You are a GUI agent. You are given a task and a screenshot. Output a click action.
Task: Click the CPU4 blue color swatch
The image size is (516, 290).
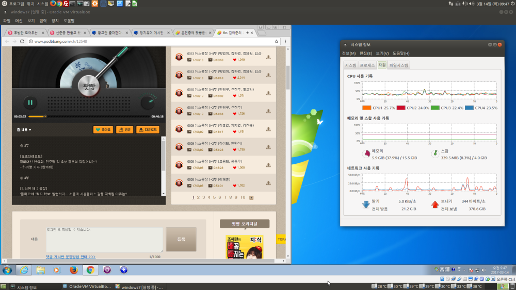pos(469,108)
